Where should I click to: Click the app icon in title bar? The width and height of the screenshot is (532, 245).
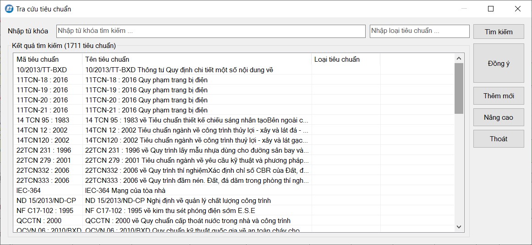(x=9, y=9)
